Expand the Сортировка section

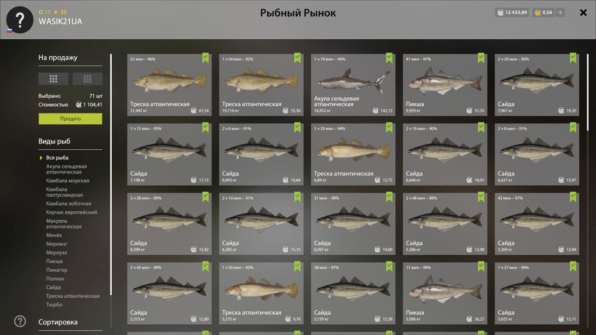[58, 322]
